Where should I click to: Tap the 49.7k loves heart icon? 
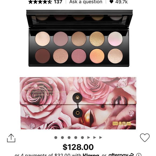coord(111,2)
